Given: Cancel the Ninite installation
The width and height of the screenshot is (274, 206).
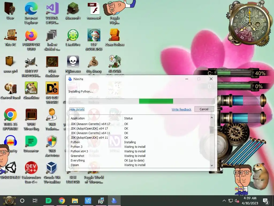Looking at the screenshot, I should (x=204, y=109).
